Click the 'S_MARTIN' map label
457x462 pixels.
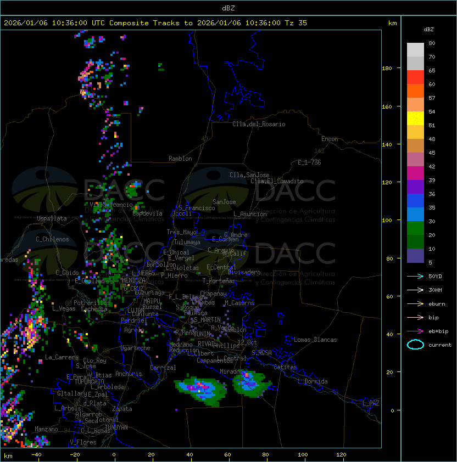[207, 320]
